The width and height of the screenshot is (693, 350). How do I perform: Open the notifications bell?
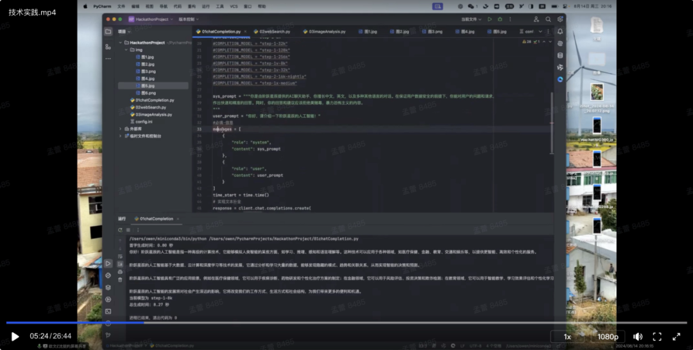[x=560, y=31]
